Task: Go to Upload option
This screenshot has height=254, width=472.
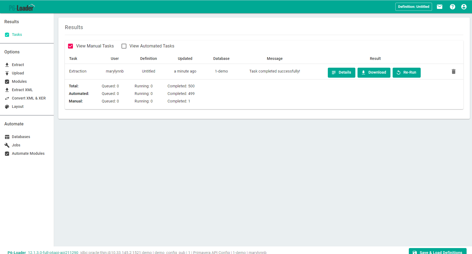Action: [18, 73]
